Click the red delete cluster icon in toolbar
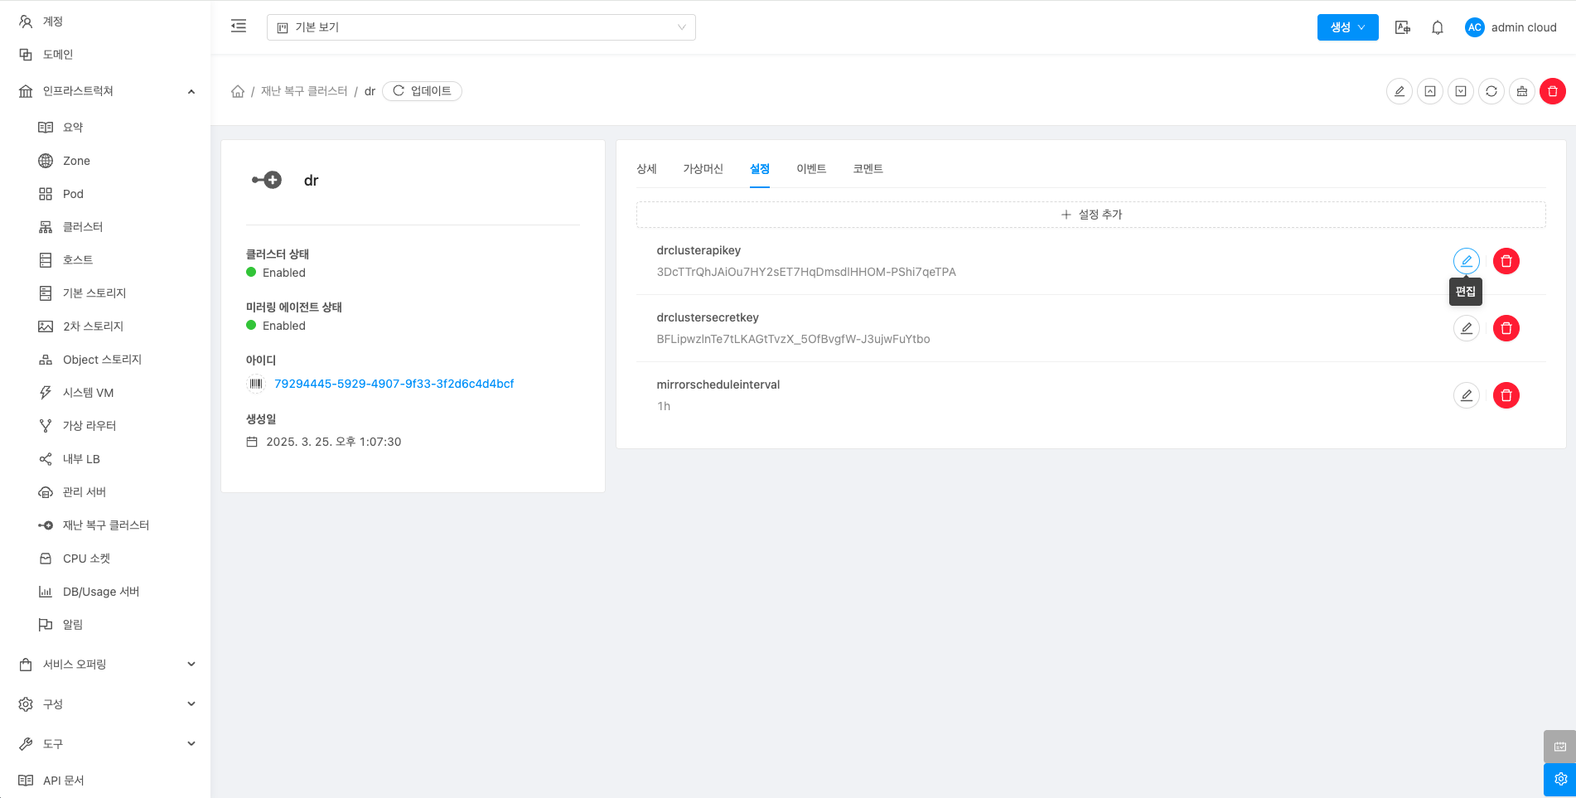The image size is (1576, 798). click(1552, 91)
